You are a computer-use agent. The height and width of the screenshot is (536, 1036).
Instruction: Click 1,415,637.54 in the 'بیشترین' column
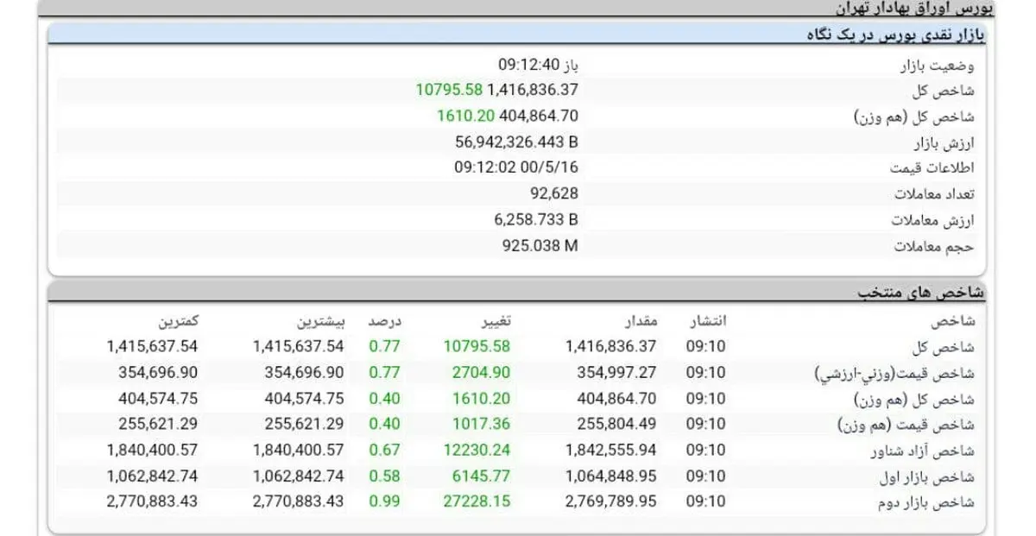pyautogui.click(x=299, y=346)
